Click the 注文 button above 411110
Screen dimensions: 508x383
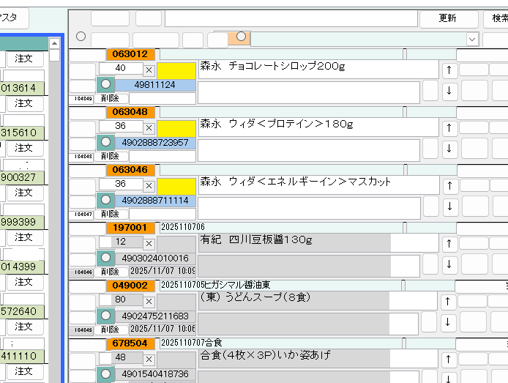25,327
